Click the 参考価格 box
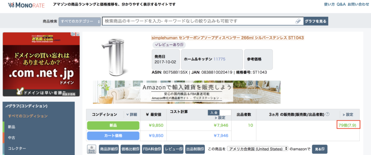 pyautogui.click(x=258, y=59)
